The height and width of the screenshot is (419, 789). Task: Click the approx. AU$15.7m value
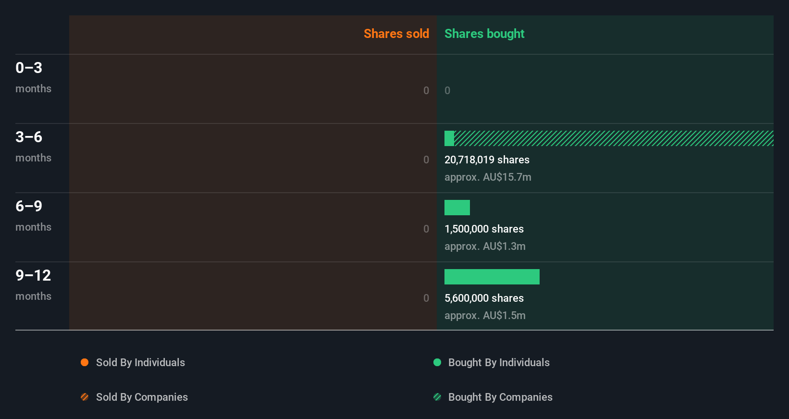click(x=488, y=177)
